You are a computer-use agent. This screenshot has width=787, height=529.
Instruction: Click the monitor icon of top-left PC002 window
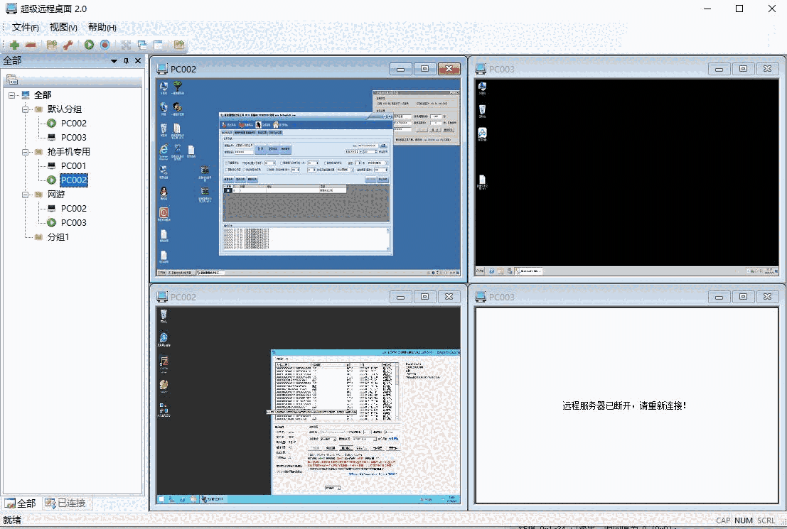pos(162,69)
